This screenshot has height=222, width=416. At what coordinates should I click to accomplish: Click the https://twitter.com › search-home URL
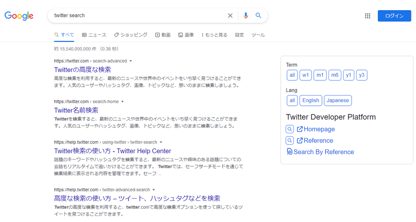coord(86,102)
